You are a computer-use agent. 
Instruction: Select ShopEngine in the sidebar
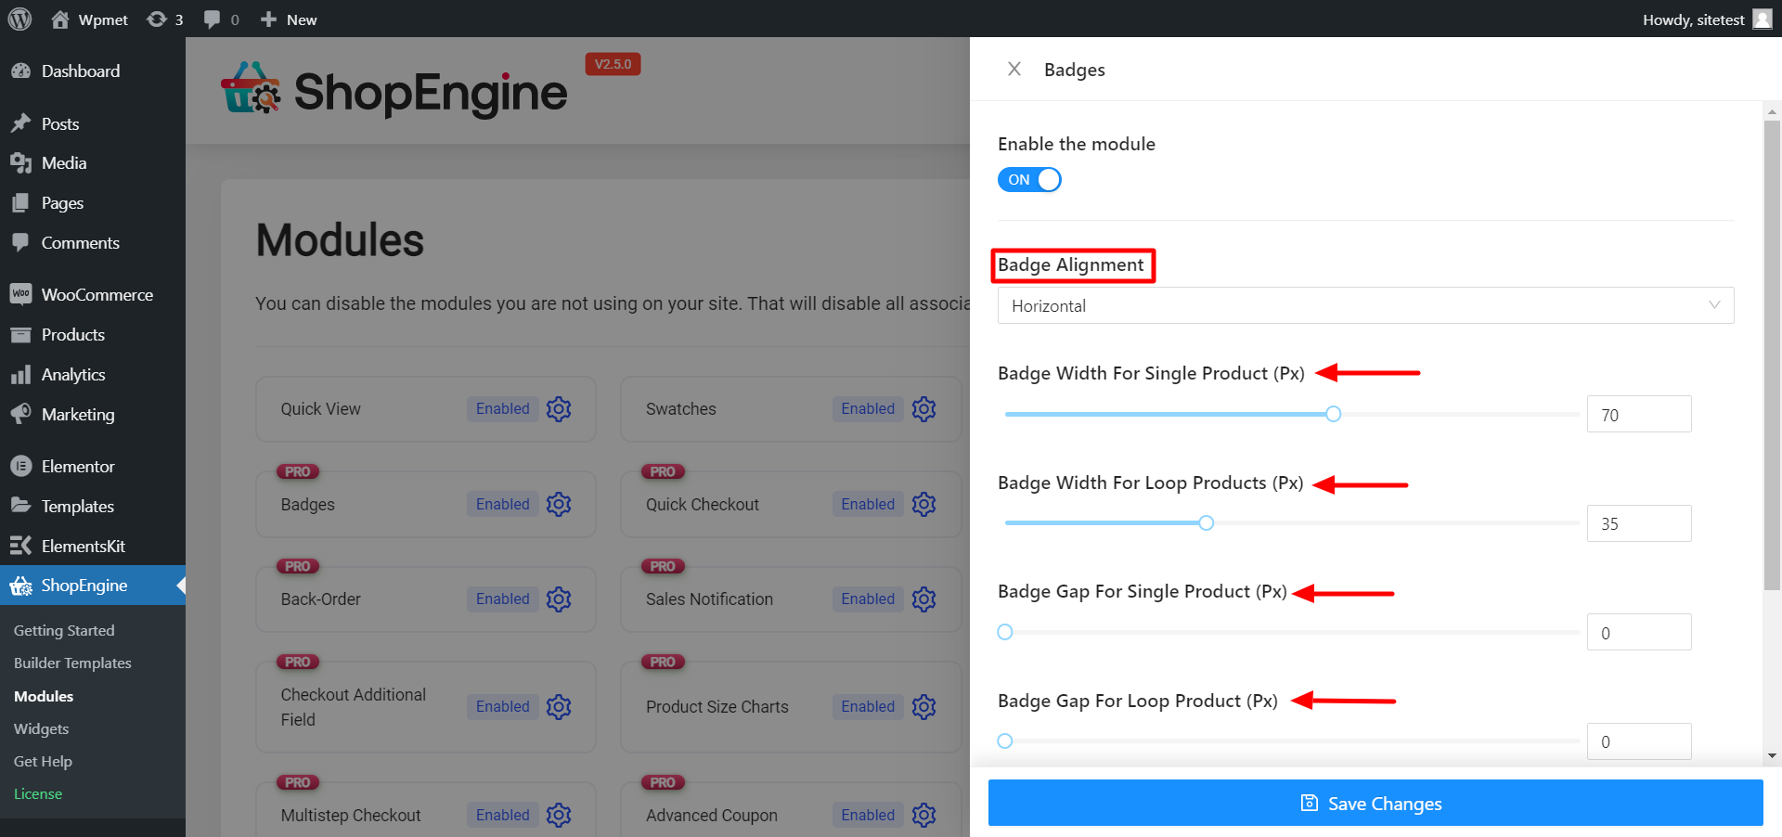[x=84, y=585]
